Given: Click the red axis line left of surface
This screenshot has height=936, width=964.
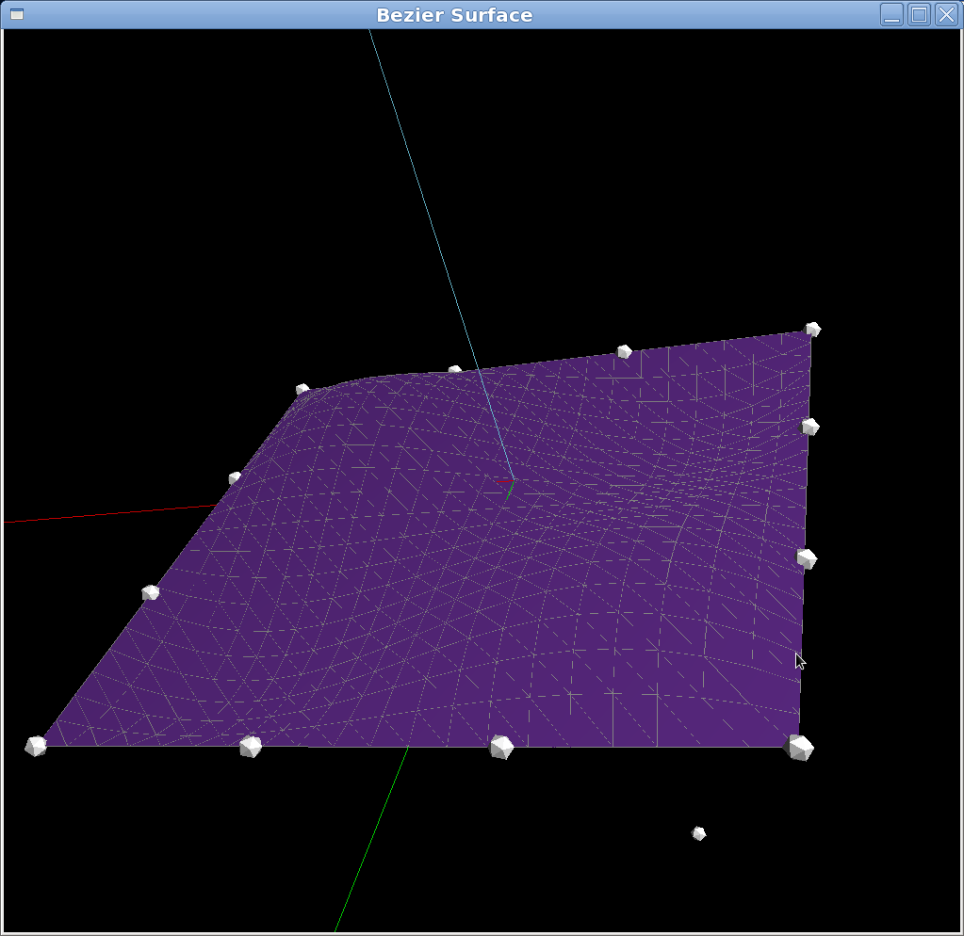Looking at the screenshot, I should tap(110, 513).
